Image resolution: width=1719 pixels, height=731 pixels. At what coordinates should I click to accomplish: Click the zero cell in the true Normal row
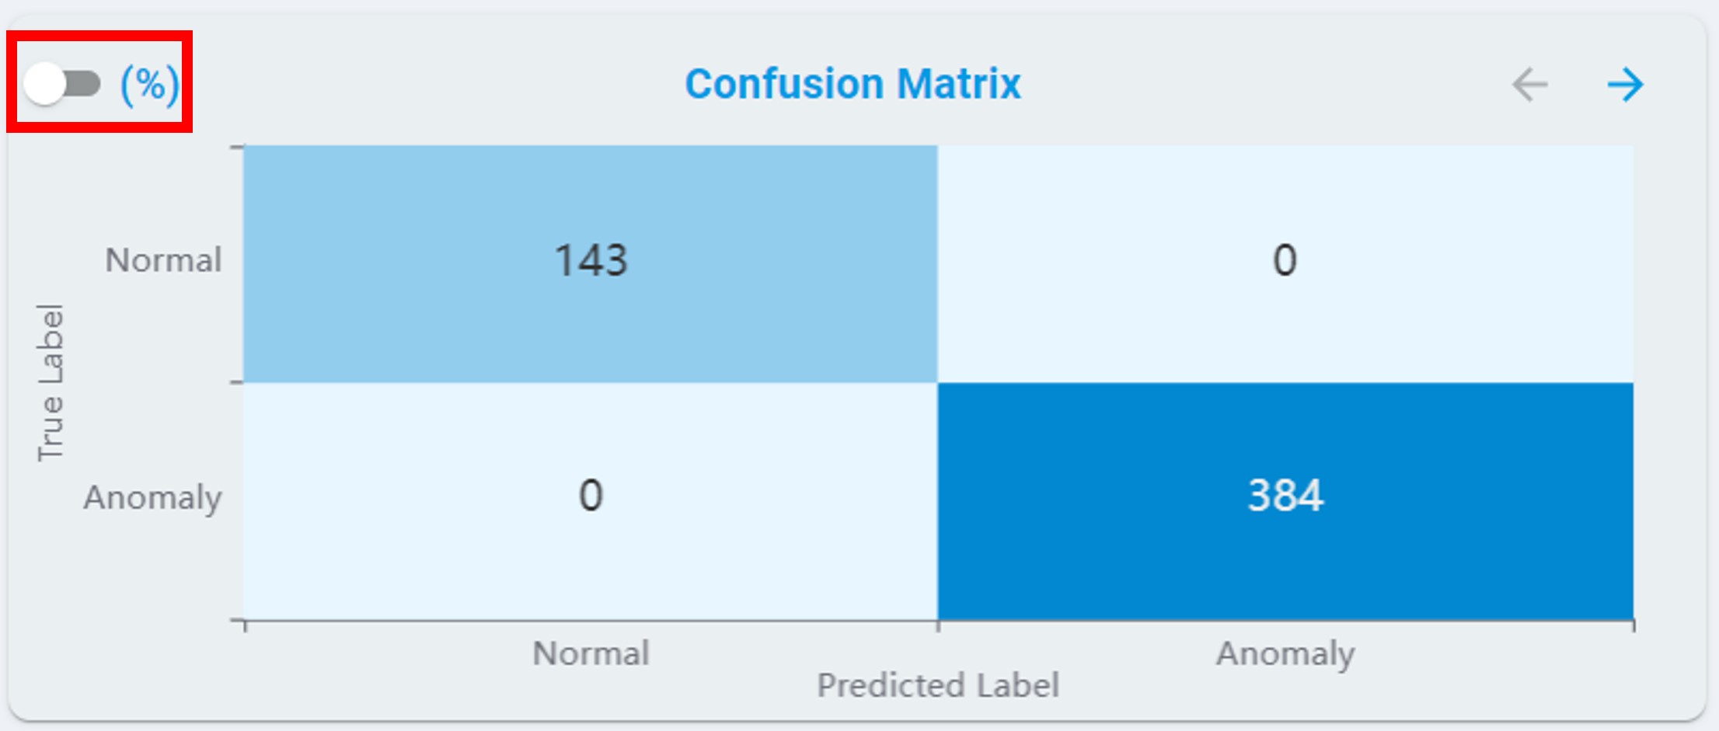pos(1285,262)
